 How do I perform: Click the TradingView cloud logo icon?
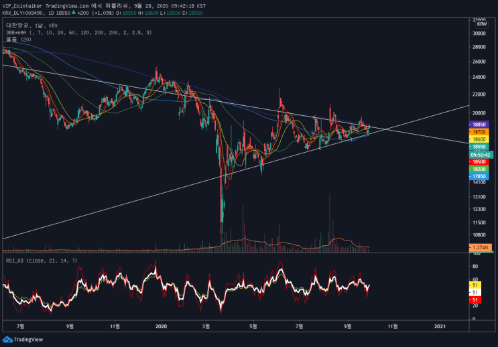[x=7, y=340]
